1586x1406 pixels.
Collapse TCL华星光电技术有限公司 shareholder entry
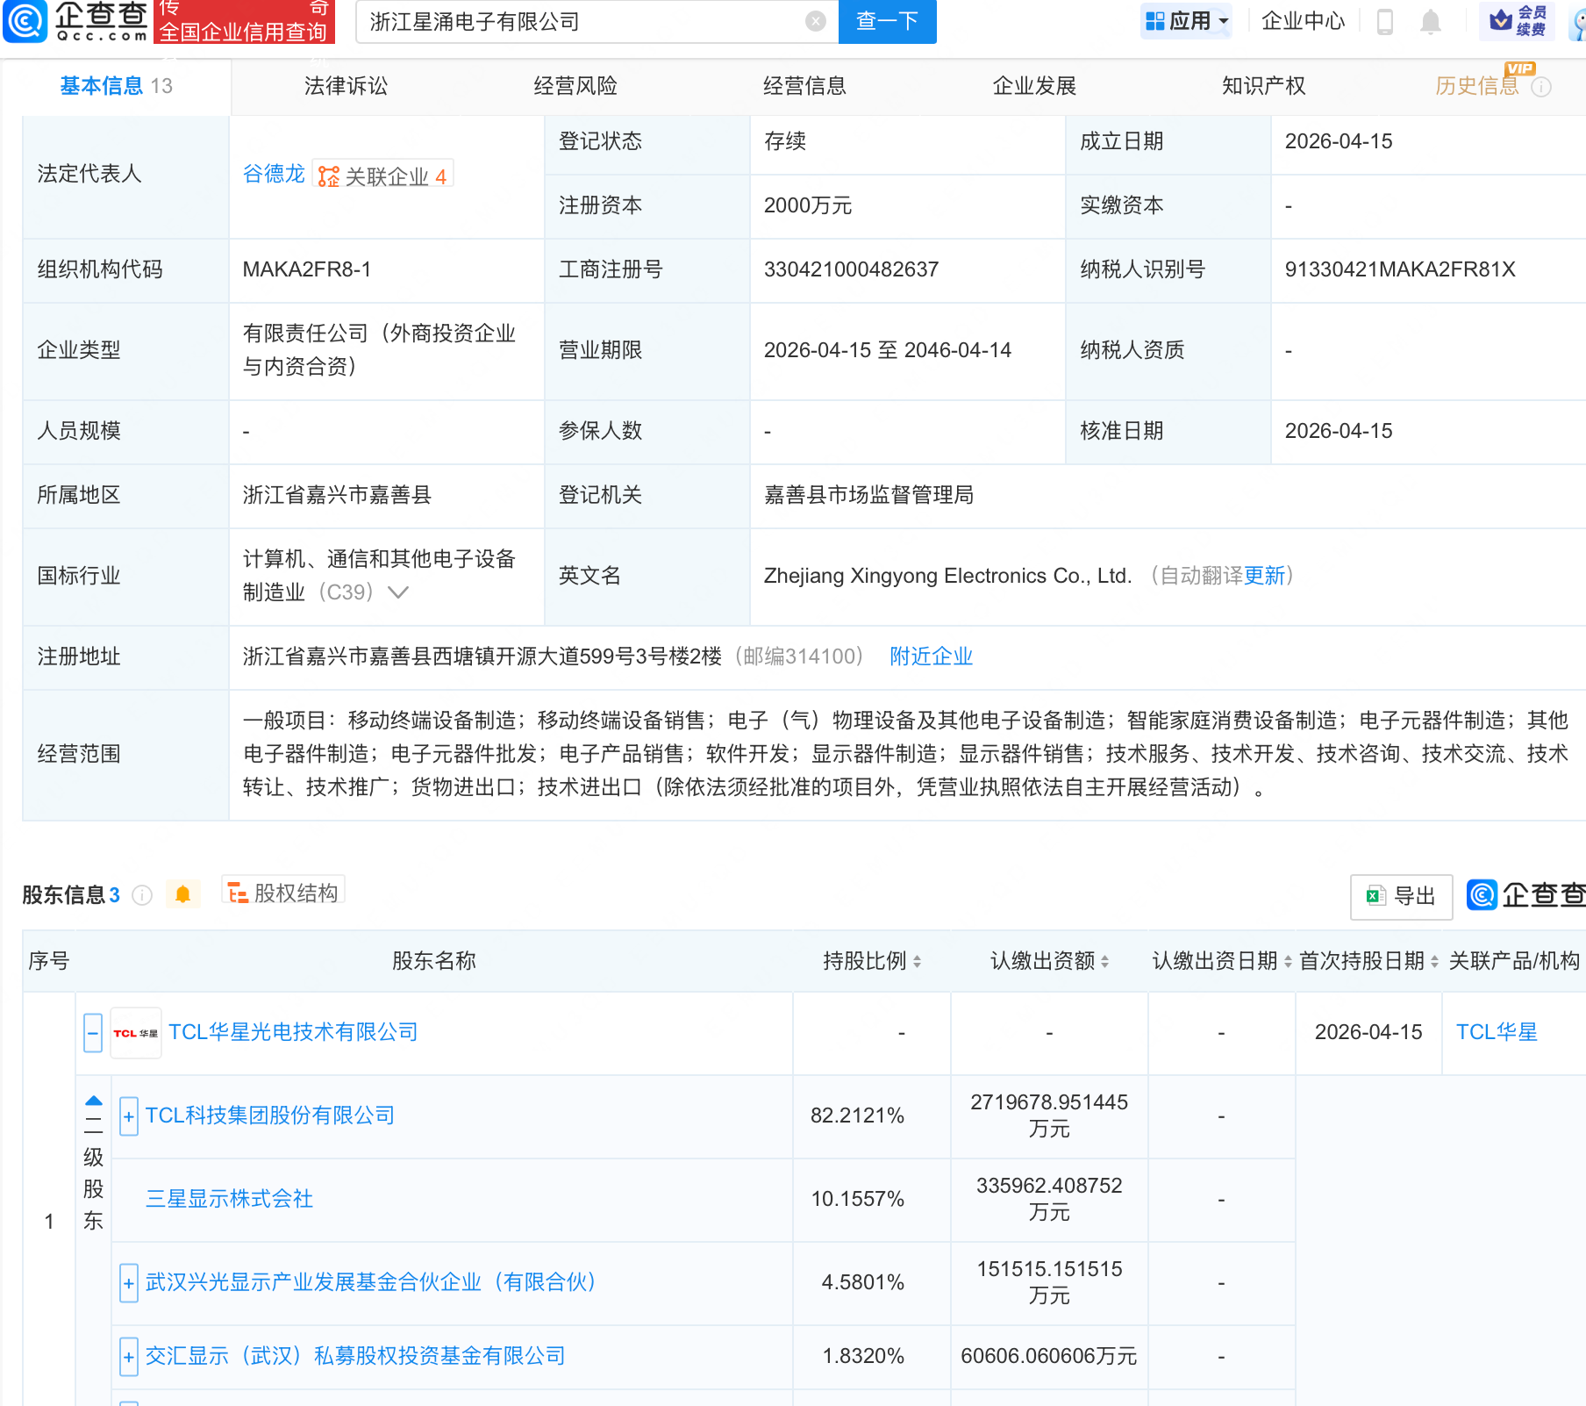point(93,1032)
